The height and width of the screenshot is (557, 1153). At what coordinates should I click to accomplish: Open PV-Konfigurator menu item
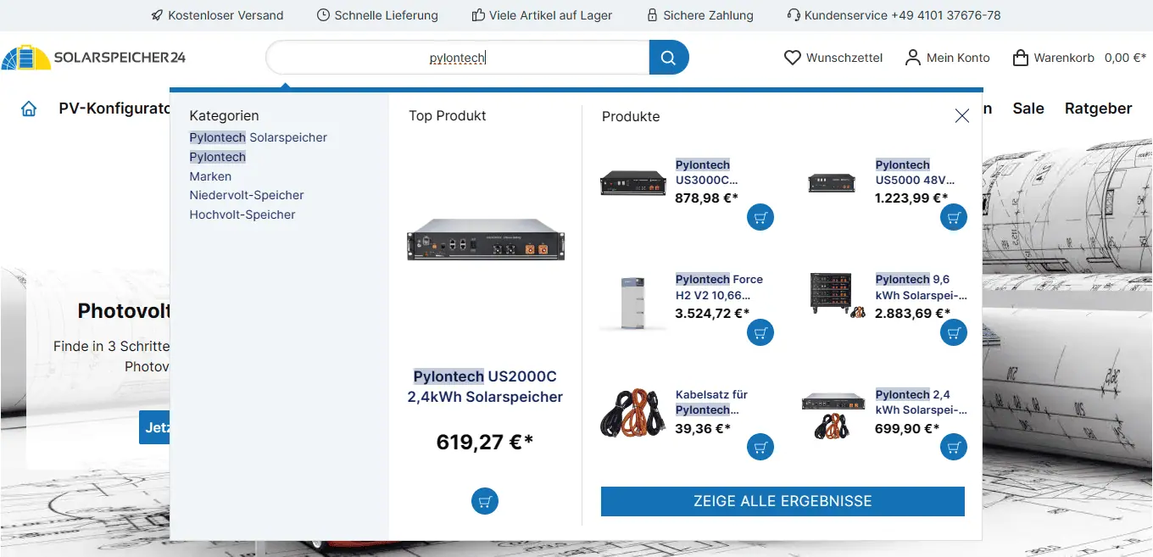pyautogui.click(x=114, y=109)
